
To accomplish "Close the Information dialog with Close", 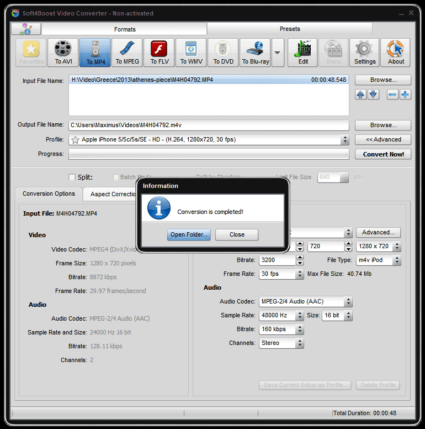I will pyautogui.click(x=237, y=235).
